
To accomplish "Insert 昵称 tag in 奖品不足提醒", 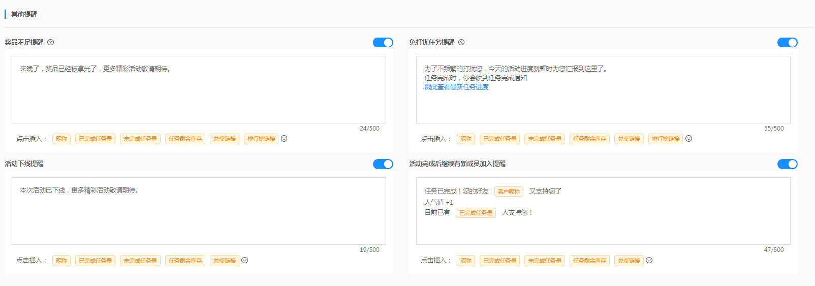I will (x=61, y=139).
